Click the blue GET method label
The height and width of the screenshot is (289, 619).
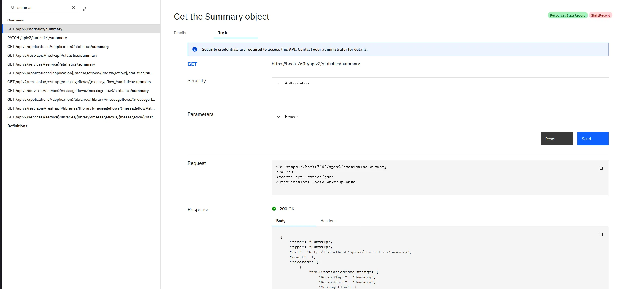(x=192, y=64)
